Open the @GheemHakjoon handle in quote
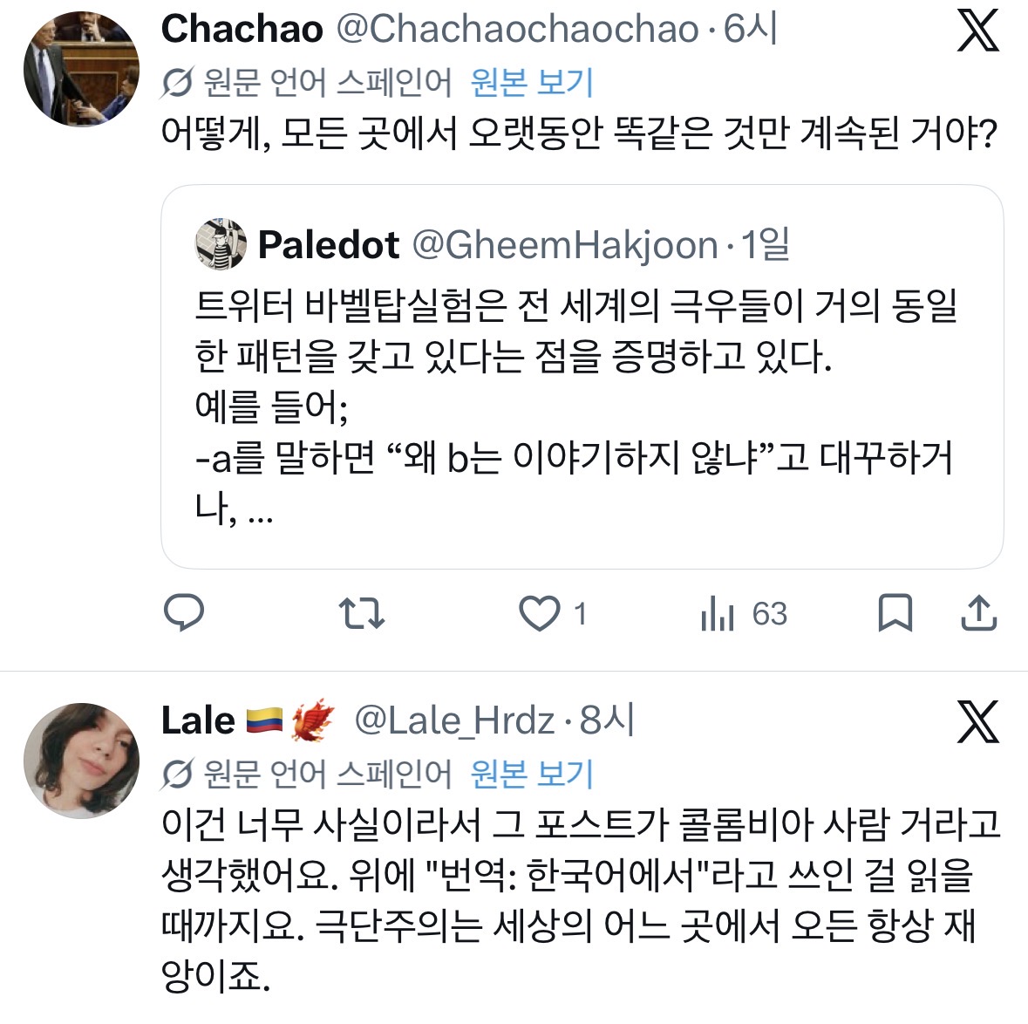 564,245
